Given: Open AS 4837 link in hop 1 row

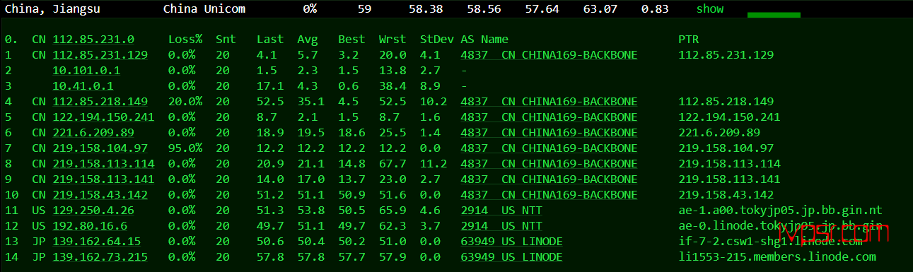Looking at the screenshot, I should 549,55.
